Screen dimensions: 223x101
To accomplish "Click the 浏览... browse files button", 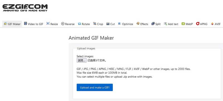I will 82,60.
